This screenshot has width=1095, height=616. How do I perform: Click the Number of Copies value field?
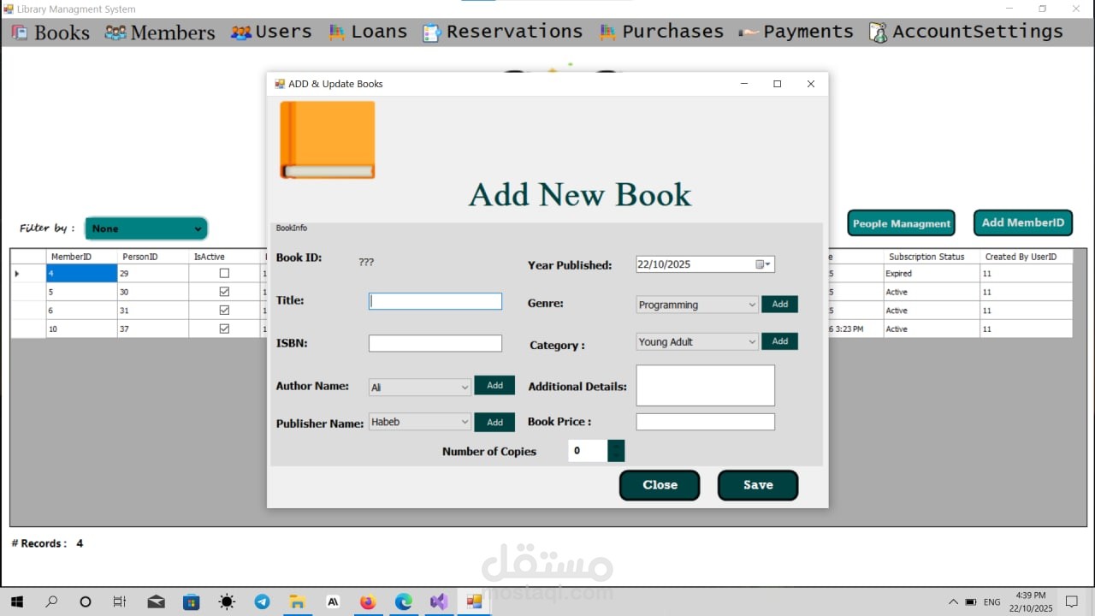(588, 451)
